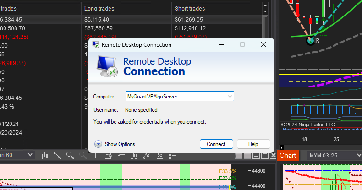This screenshot has height=190, width=362.
Task: Close the chart panel X icon
Action: click(x=273, y=156)
